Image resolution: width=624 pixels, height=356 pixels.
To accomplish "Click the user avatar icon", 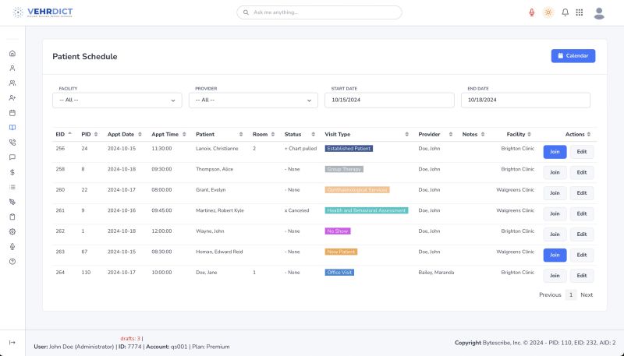I will pyautogui.click(x=599, y=12).
